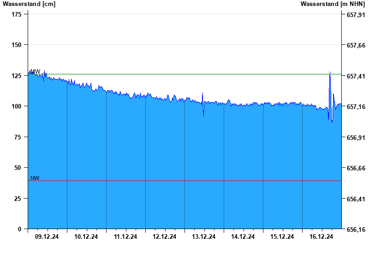Screen dimensions: 369x254
Task: Click the 150 cm left axis value
Action: click(x=17, y=45)
